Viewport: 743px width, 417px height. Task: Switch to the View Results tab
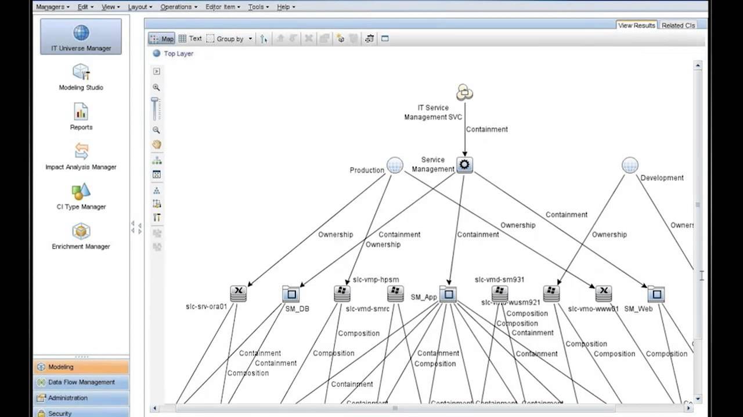636,25
